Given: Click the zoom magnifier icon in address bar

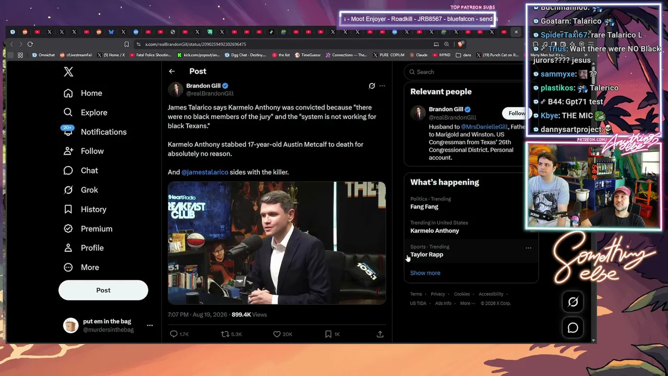Looking at the screenshot, I should coord(447,44).
